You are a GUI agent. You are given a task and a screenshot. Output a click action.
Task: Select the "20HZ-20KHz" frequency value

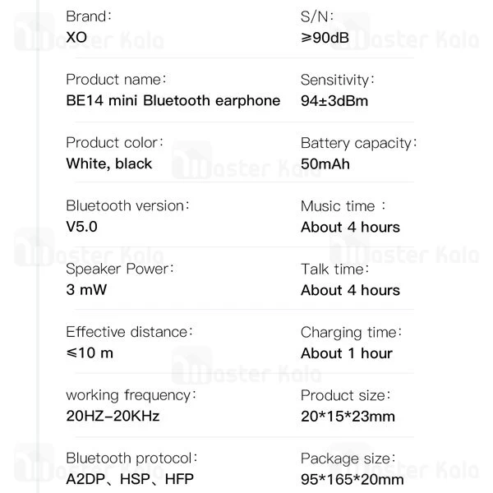(x=113, y=416)
